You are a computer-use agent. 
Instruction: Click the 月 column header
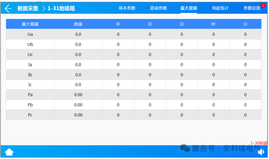150,24
